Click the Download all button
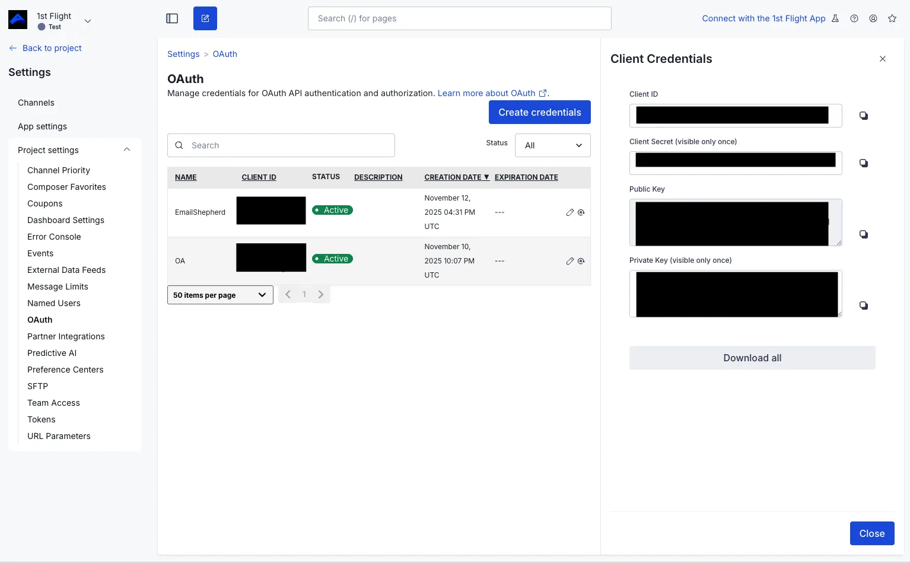This screenshot has width=910, height=563. click(x=752, y=358)
